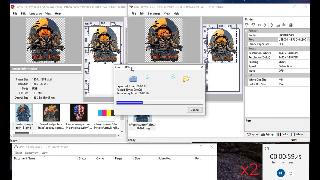The image size is (320, 180).
Task: Click the DTG RIP title bar app icon
Action: point(131,7)
